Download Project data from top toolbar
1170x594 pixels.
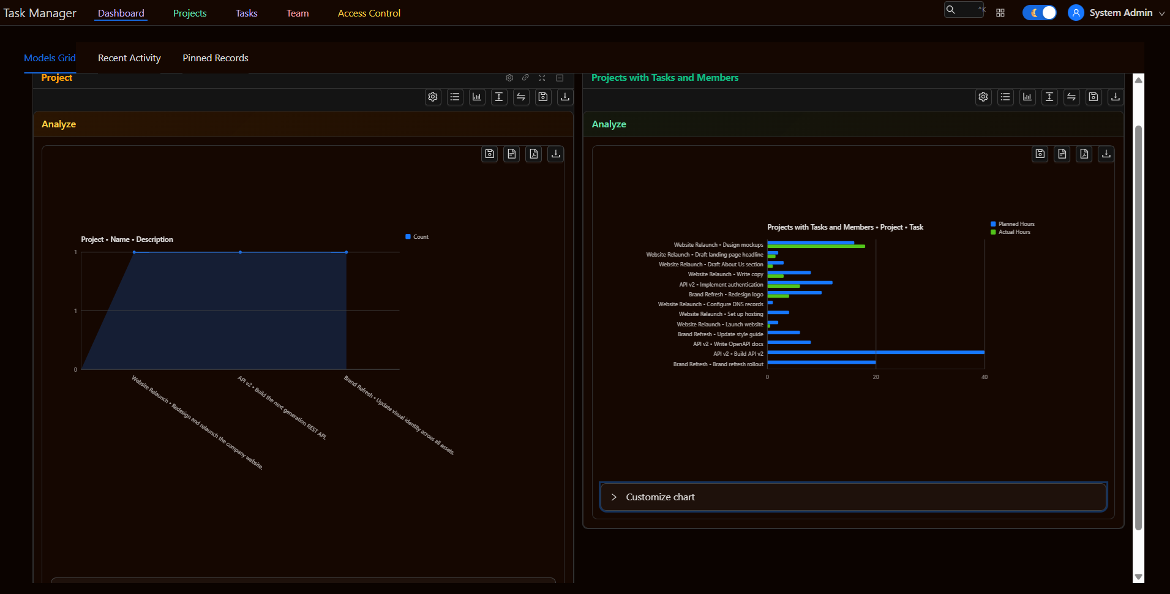click(565, 97)
